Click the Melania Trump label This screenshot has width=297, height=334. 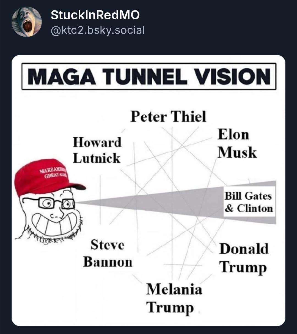point(174,298)
